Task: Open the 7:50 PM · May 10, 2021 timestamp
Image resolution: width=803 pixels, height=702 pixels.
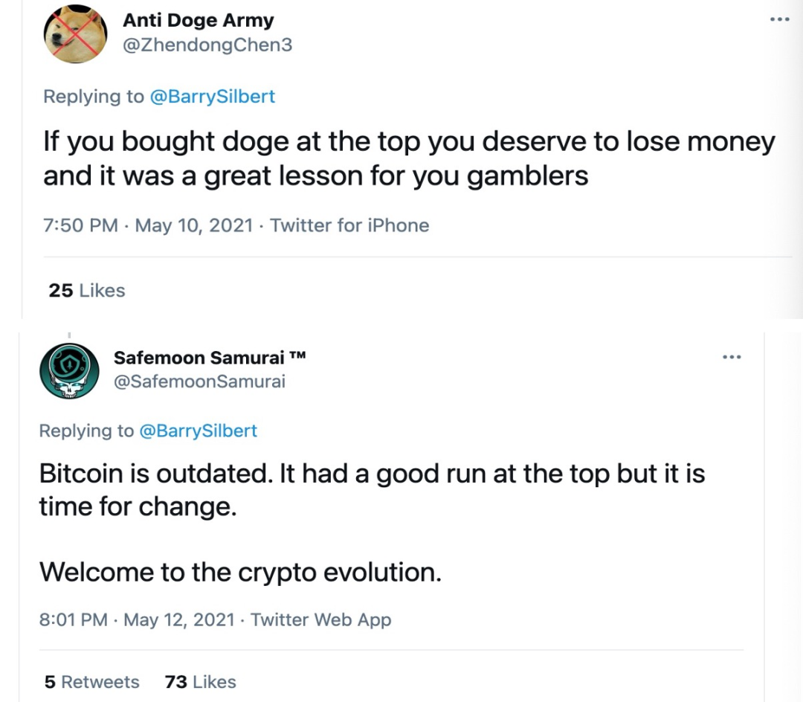Action: (x=148, y=225)
